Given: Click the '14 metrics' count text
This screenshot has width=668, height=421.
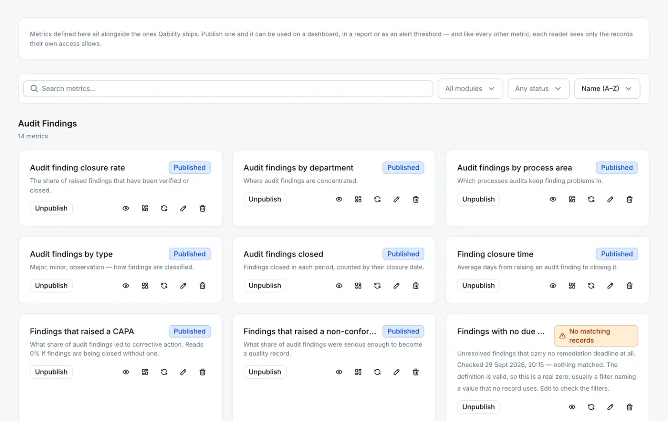Looking at the screenshot, I should click(x=33, y=136).
